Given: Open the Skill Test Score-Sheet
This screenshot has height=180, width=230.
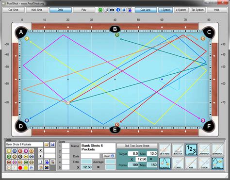Looking at the screenshot, I should [137, 146].
